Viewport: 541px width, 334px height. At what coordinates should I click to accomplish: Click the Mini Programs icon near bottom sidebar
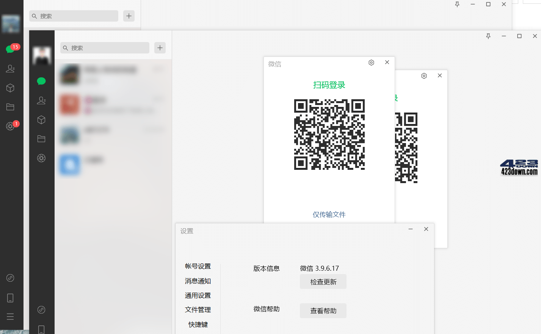11,278
